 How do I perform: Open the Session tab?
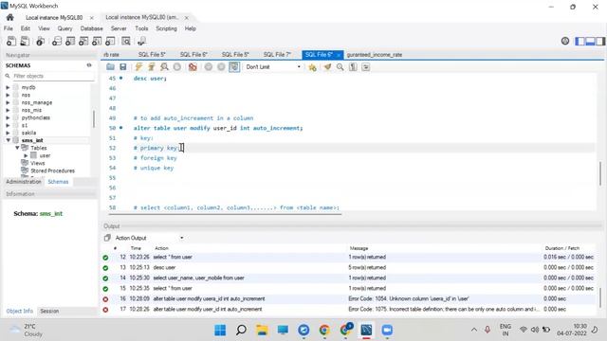click(49, 311)
